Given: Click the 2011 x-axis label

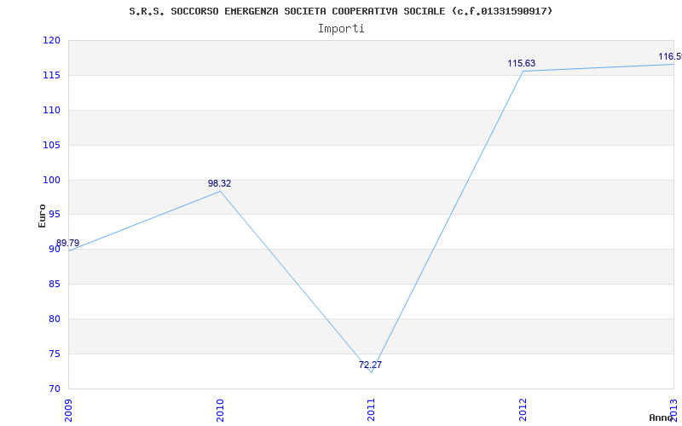Looking at the screenshot, I should (x=372, y=410).
